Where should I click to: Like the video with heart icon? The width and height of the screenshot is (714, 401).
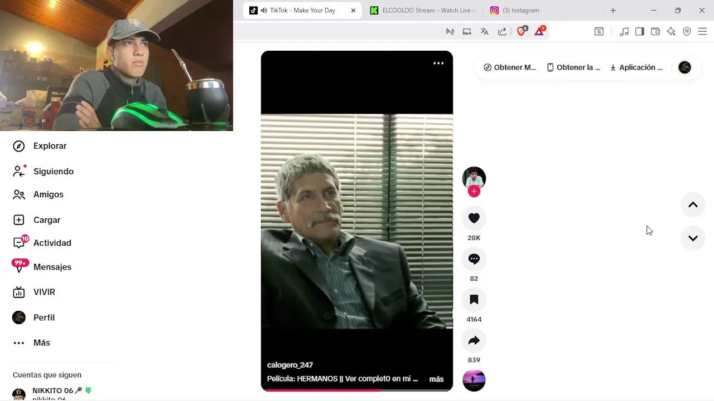click(474, 218)
